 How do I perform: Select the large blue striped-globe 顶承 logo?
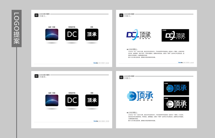(x=140, y=96)
